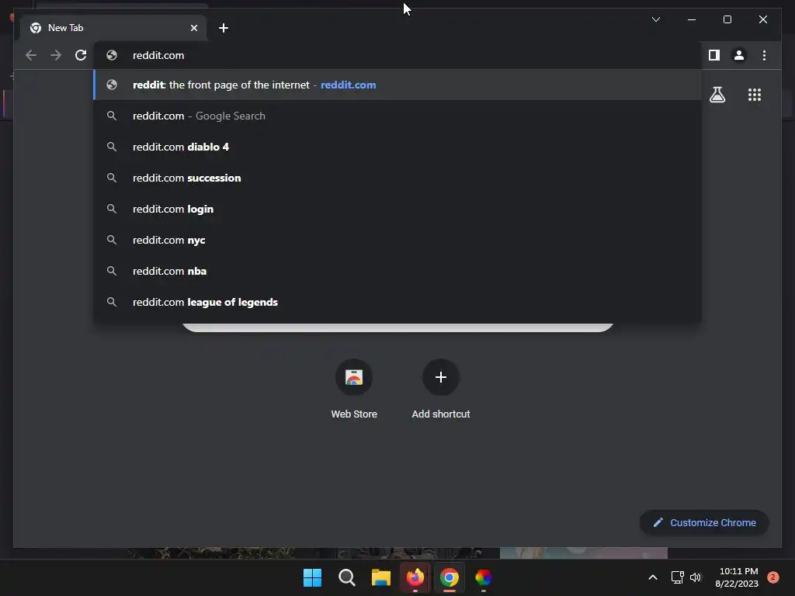
Task: Close the New Tab tab
Action: (x=193, y=28)
